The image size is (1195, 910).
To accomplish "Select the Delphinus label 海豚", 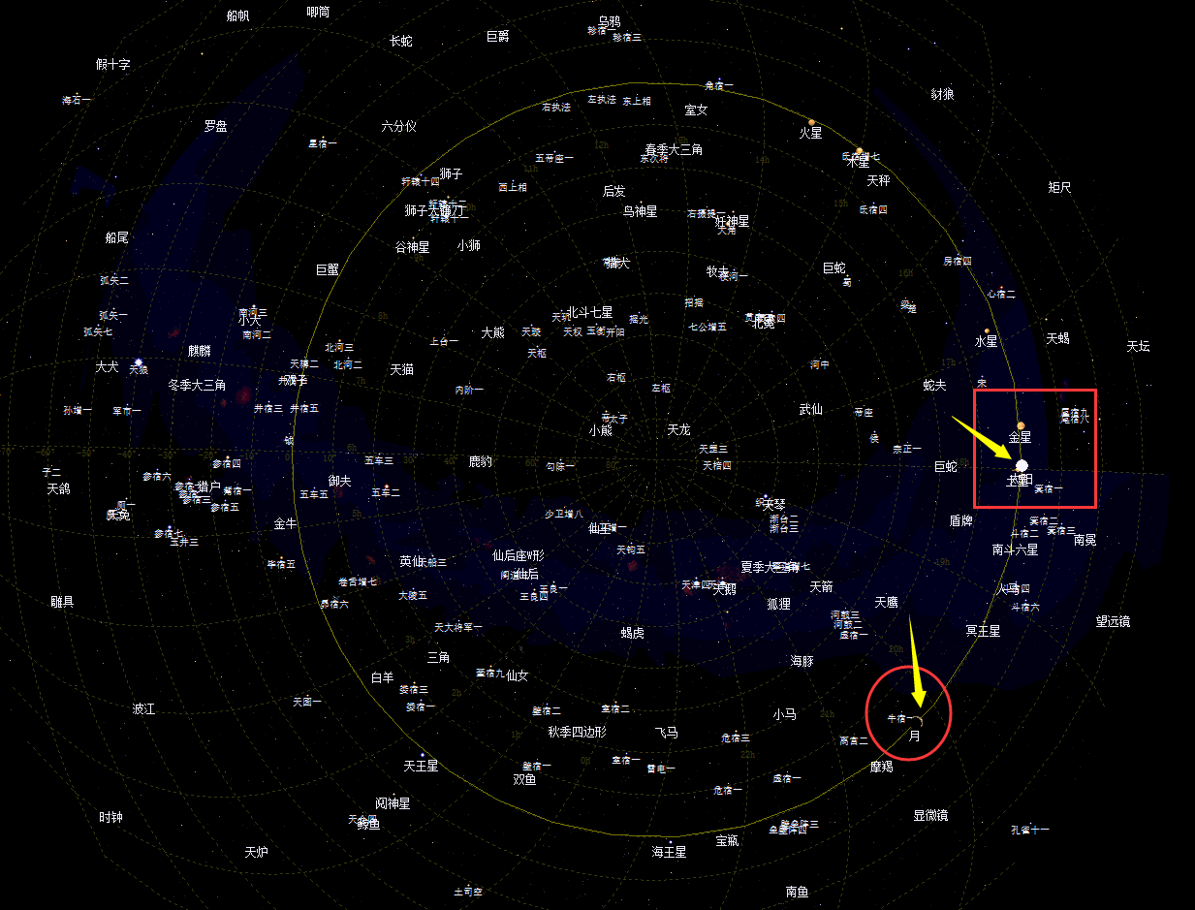I will 802,661.
